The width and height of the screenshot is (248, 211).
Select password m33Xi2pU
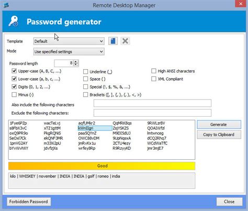(52, 143)
